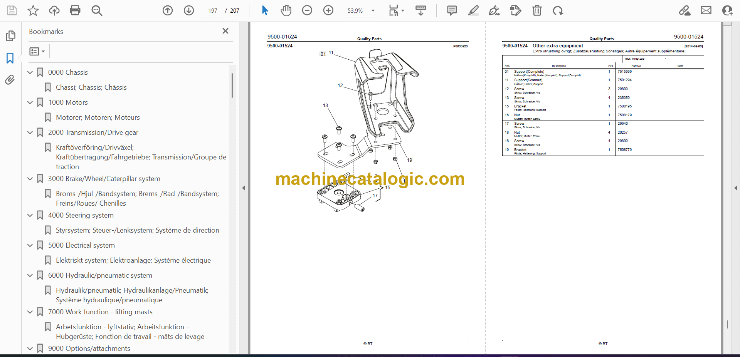The image size is (740, 357).
Task: Open the zoom level dropdown
Action: 373,11
